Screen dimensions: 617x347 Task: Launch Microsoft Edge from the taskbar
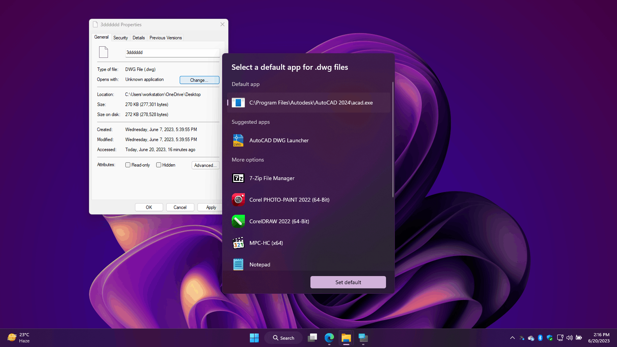pyautogui.click(x=329, y=338)
